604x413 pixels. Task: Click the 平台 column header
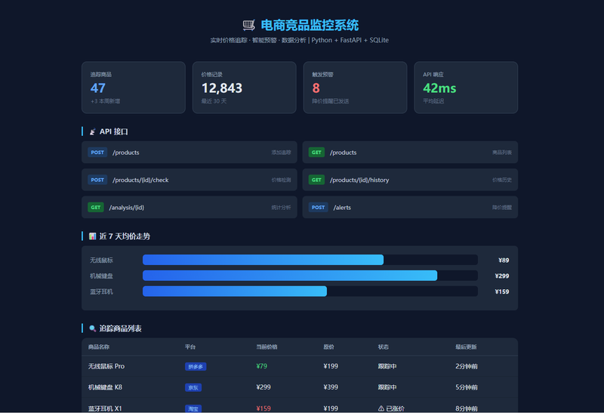click(190, 347)
